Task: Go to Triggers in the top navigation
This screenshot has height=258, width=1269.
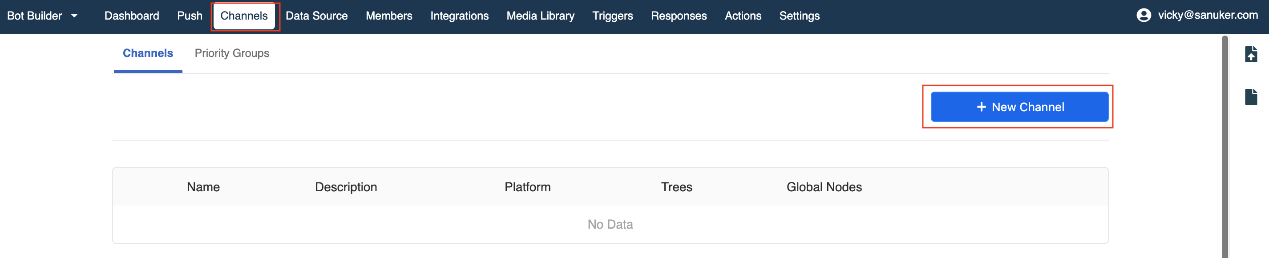Action: 612,16
